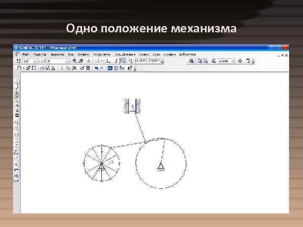Expand left sidebar overflow arrows at bottom
This screenshot has height=227, width=303.
18,181
